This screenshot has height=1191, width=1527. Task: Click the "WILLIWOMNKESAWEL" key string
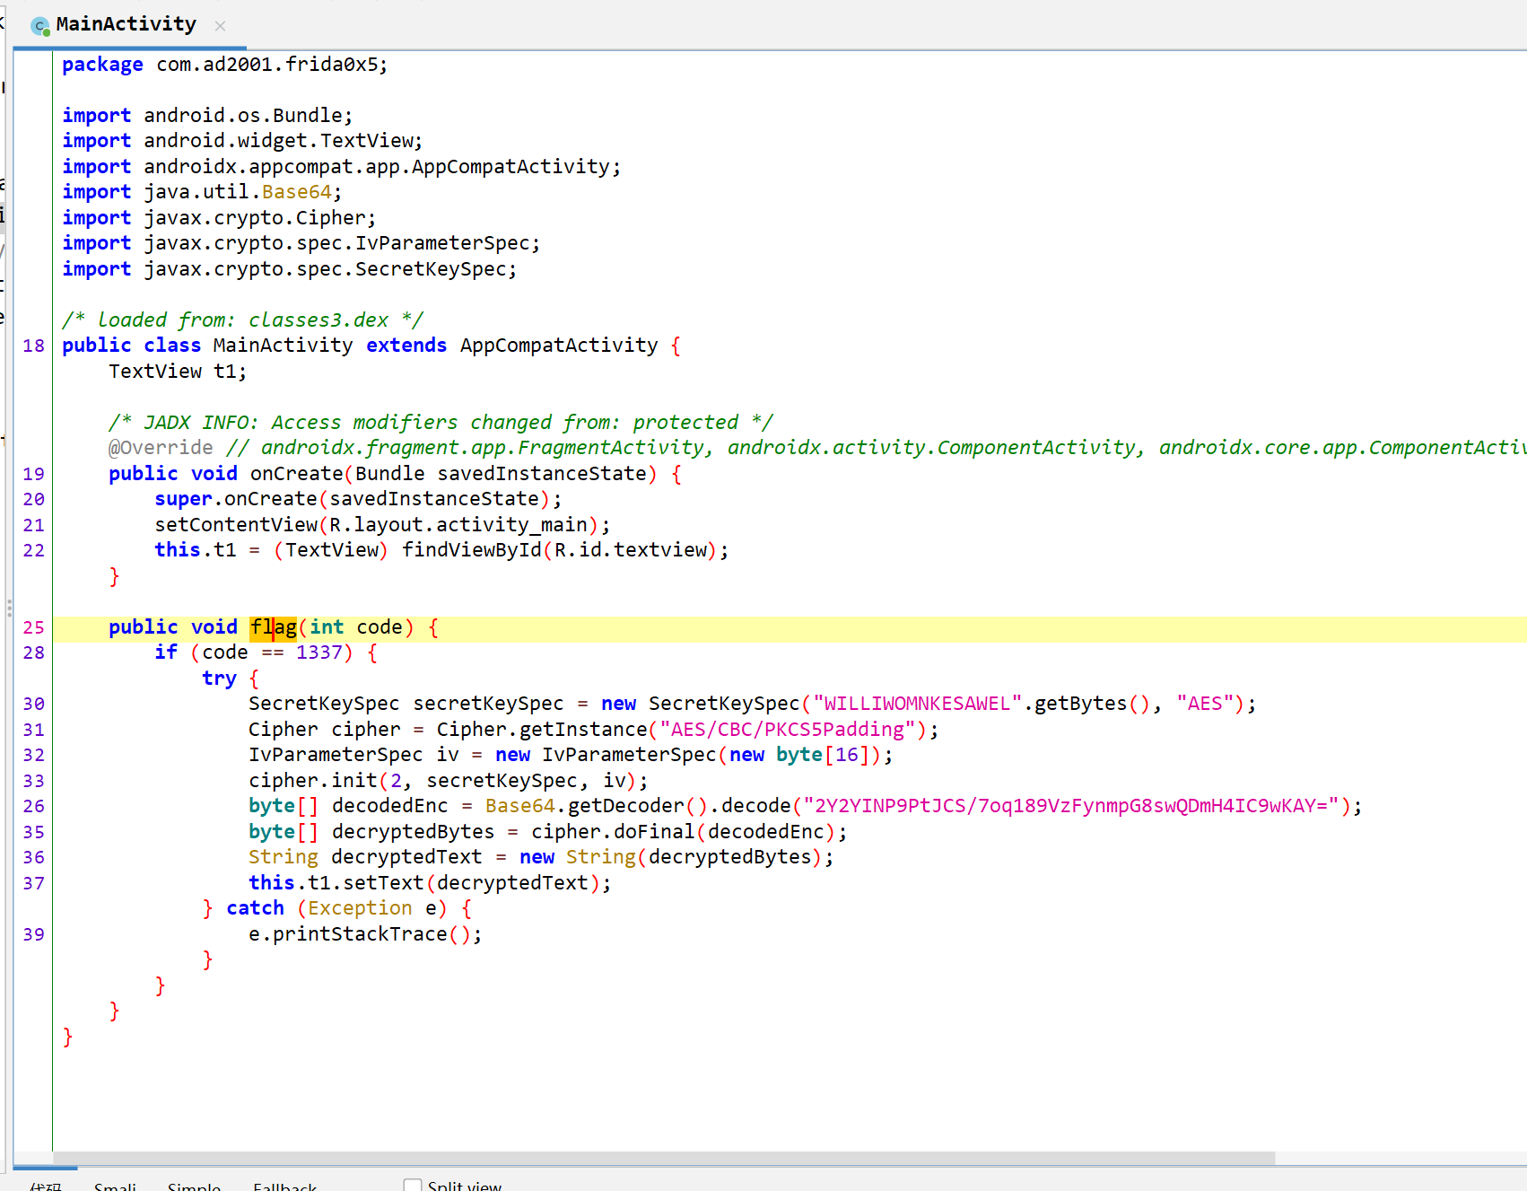click(917, 704)
